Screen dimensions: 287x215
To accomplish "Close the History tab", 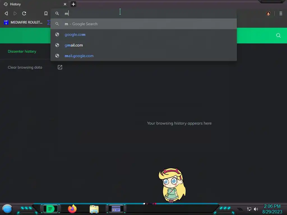I will coord(65,4).
